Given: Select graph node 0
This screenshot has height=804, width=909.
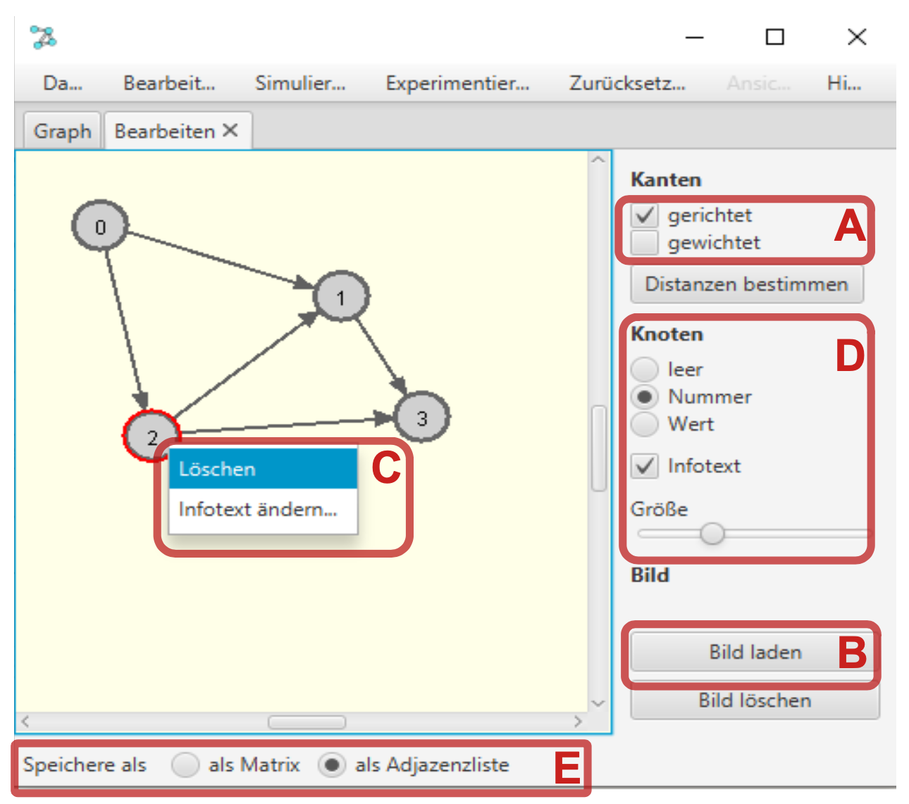Looking at the screenshot, I should tap(100, 226).
